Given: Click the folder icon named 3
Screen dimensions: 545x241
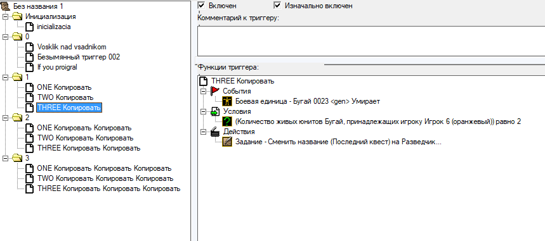Looking at the screenshot, I should click(16, 158).
